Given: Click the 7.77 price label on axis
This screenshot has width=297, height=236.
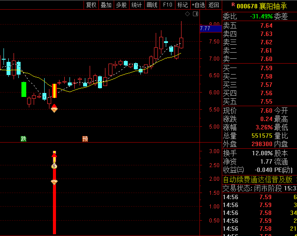Looking at the screenshot, I should (x=211, y=29).
